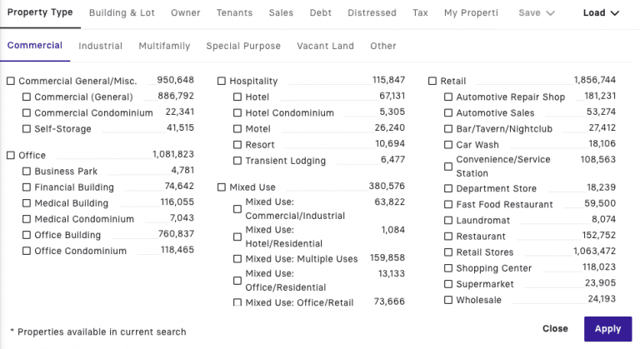Expand the Save dropdown
Screen dimensions: 640x349
coord(536,13)
